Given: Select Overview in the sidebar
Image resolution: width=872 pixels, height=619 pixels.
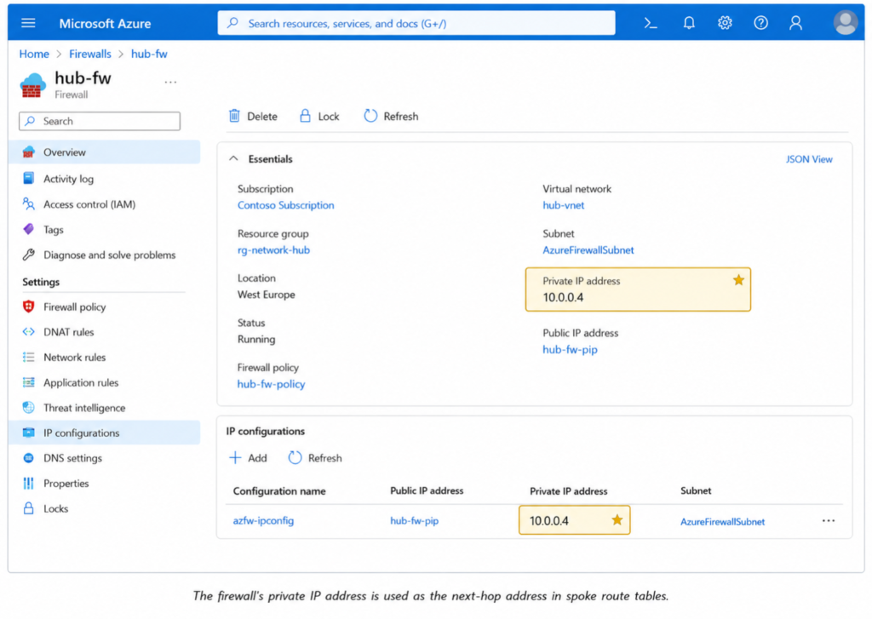Looking at the screenshot, I should (x=104, y=152).
